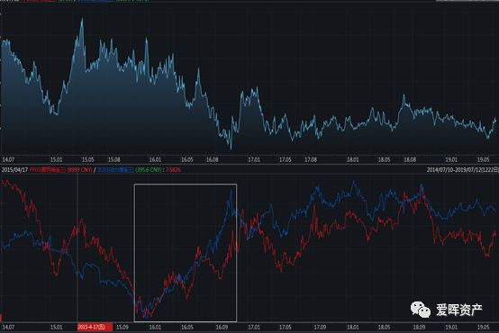Click the 16.09 axis label
499x333 pixels.
[x=222, y=327]
